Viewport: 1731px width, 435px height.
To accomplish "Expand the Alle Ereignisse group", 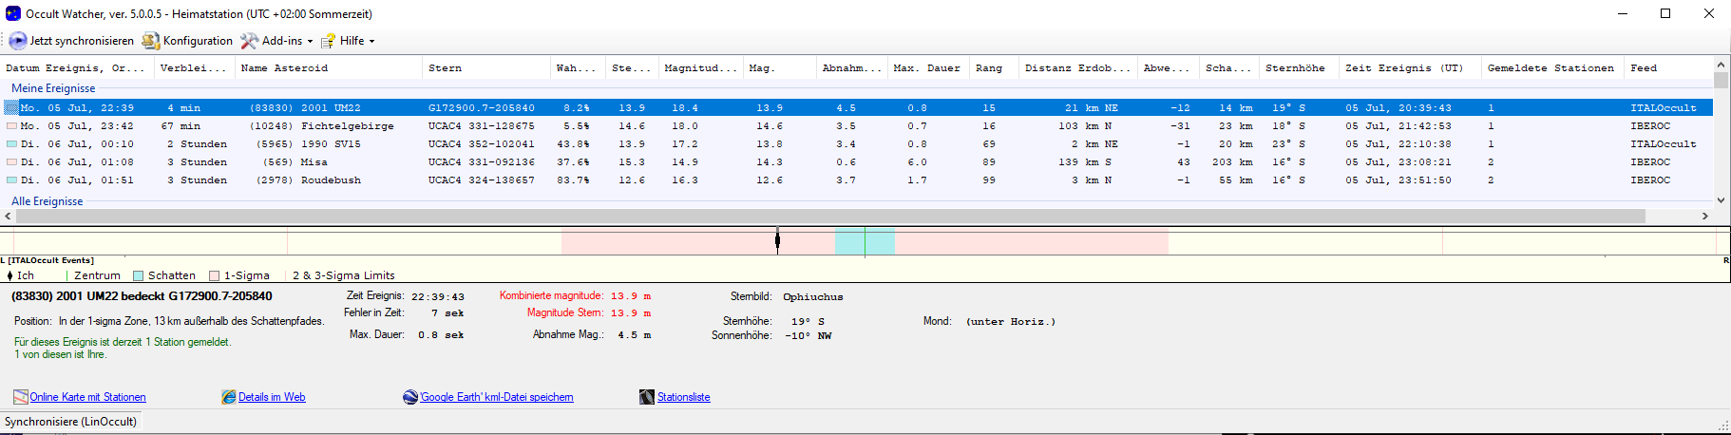I will [48, 201].
